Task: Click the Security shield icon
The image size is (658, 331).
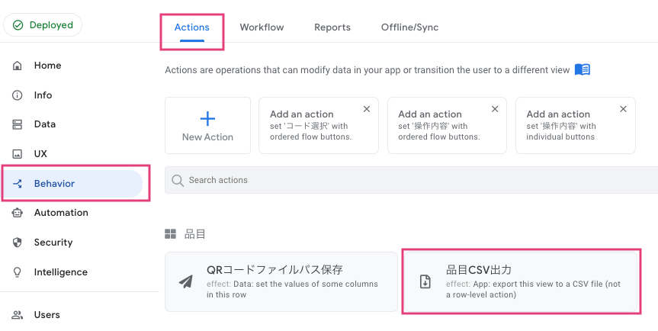Action: coord(18,243)
